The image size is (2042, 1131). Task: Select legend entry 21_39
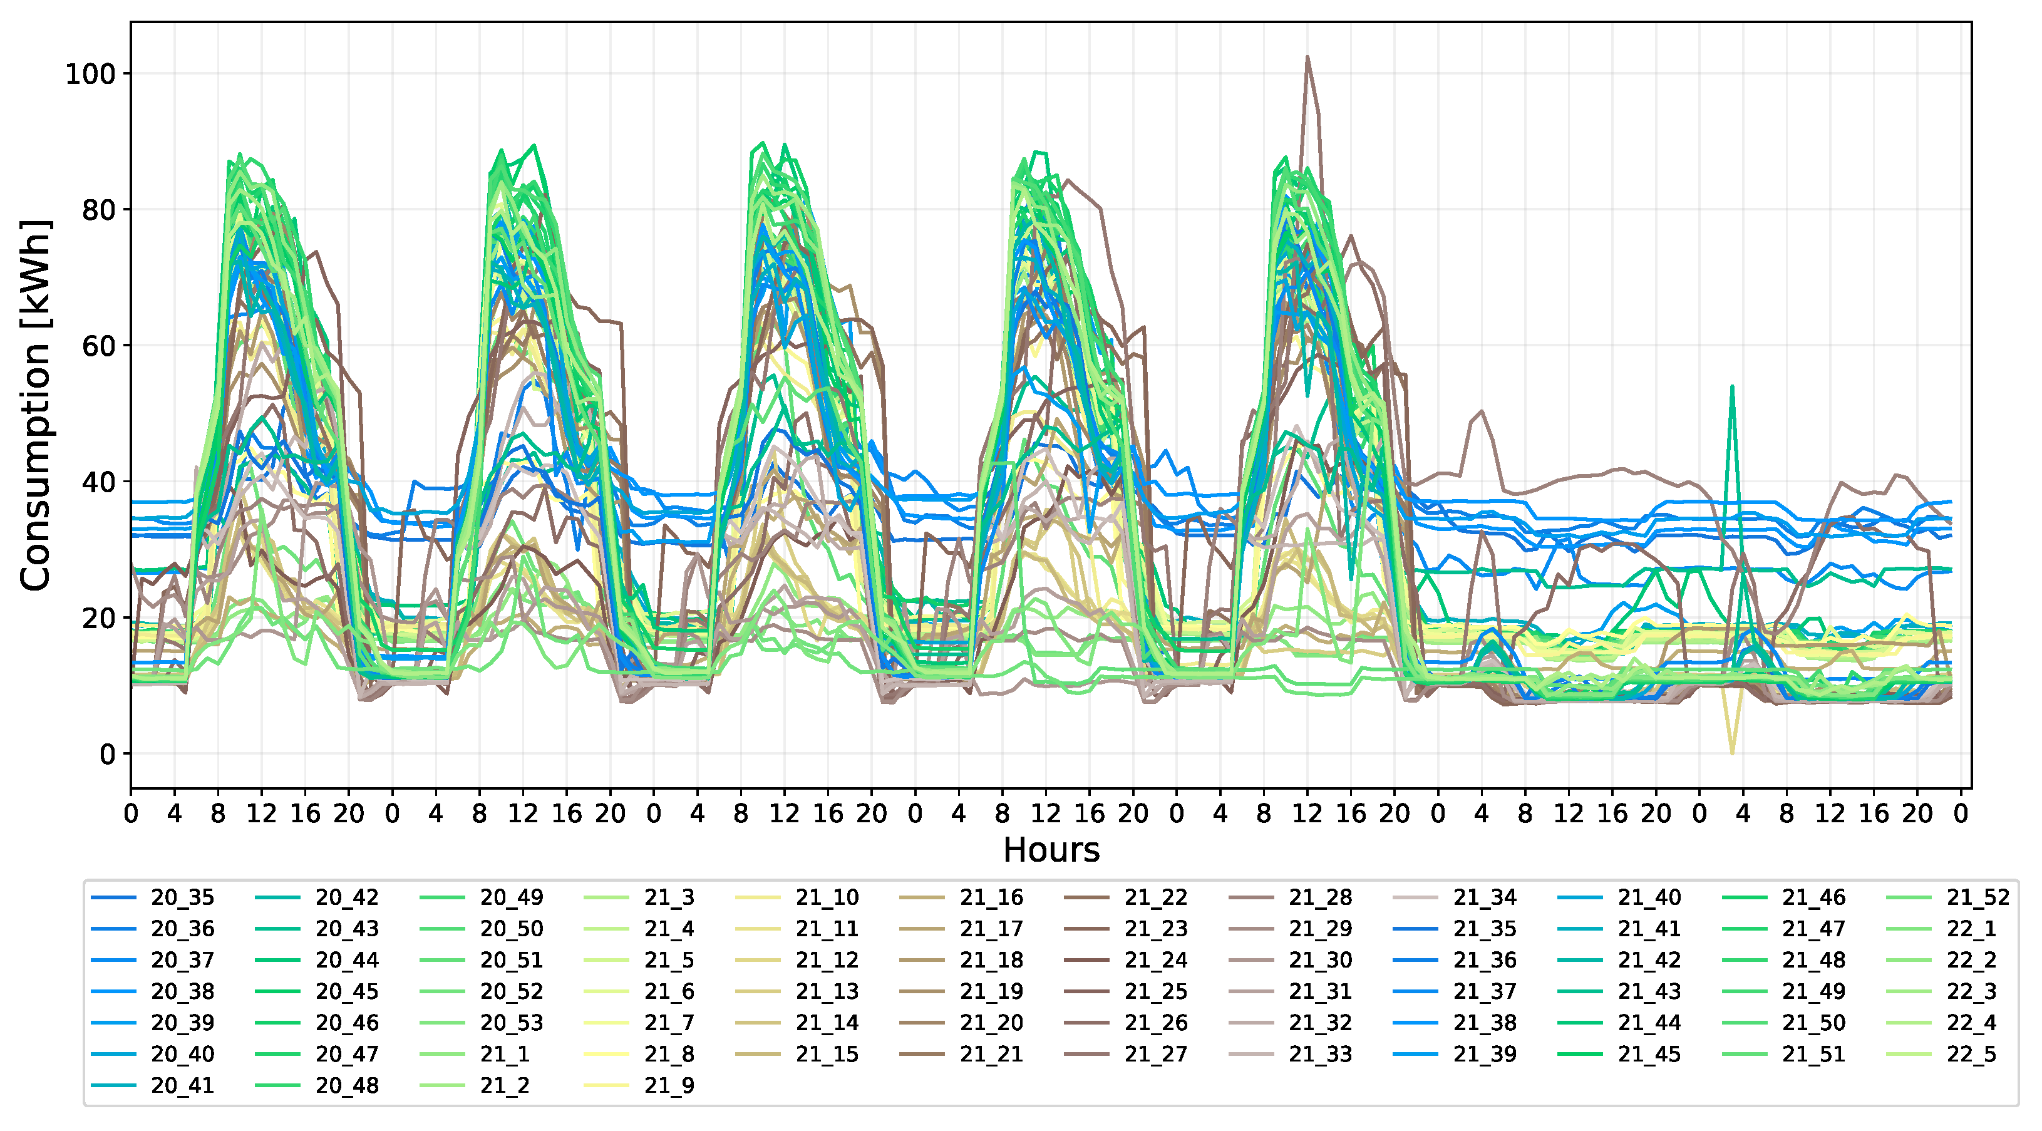[x=1484, y=1054]
